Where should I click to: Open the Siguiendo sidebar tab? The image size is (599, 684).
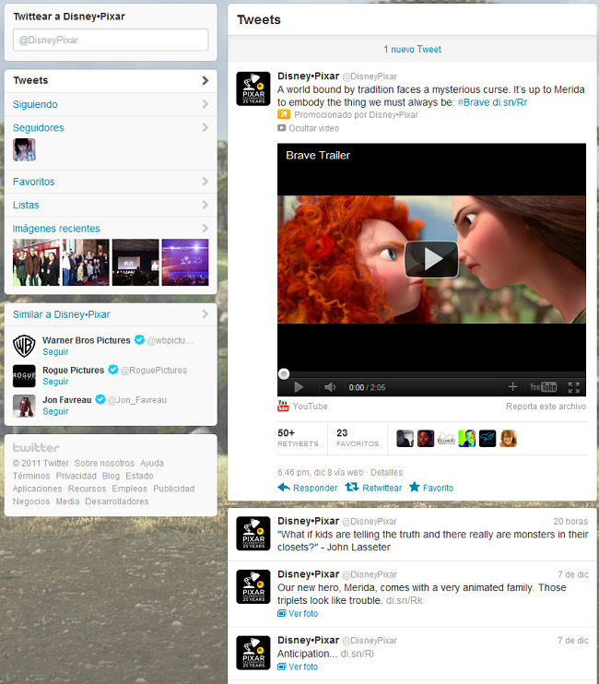[111, 104]
